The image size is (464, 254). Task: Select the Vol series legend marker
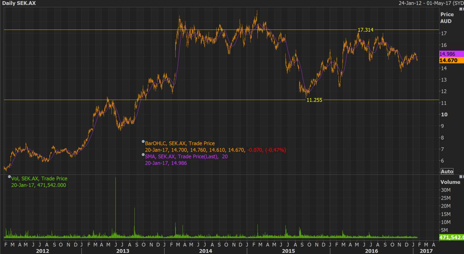9,177
